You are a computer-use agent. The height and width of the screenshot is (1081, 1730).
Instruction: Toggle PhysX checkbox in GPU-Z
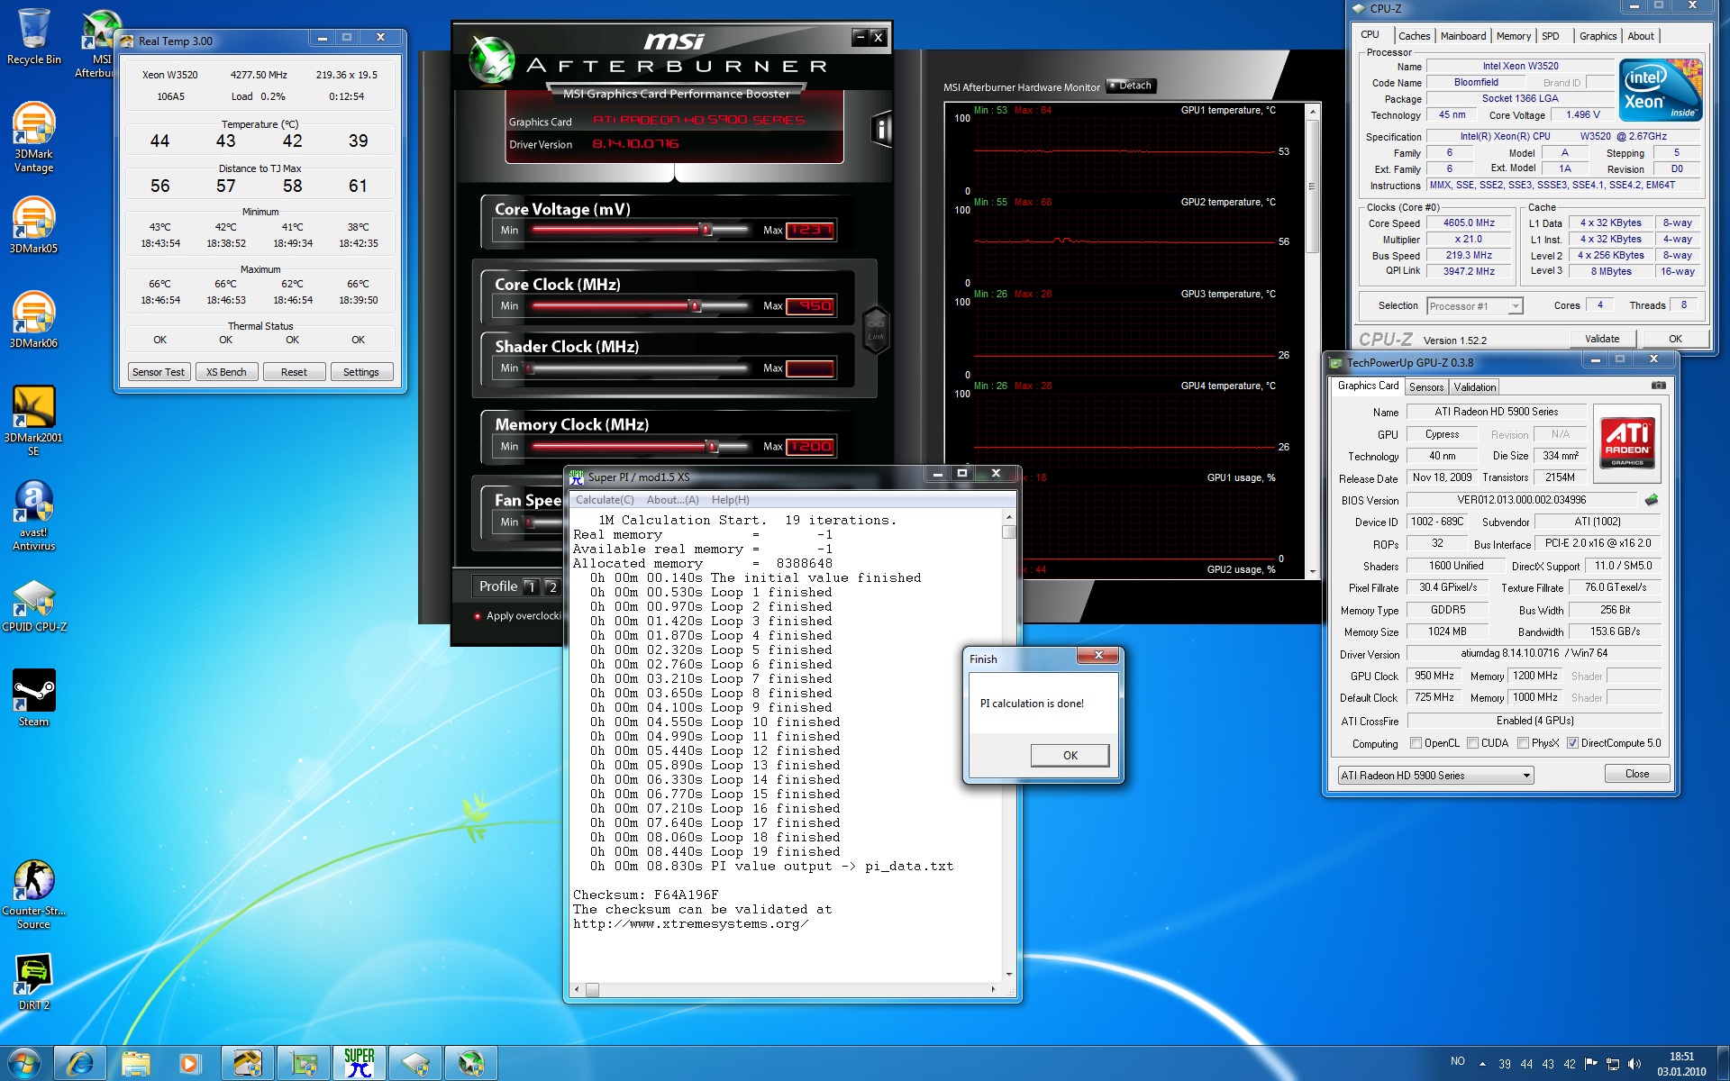coord(1523,743)
